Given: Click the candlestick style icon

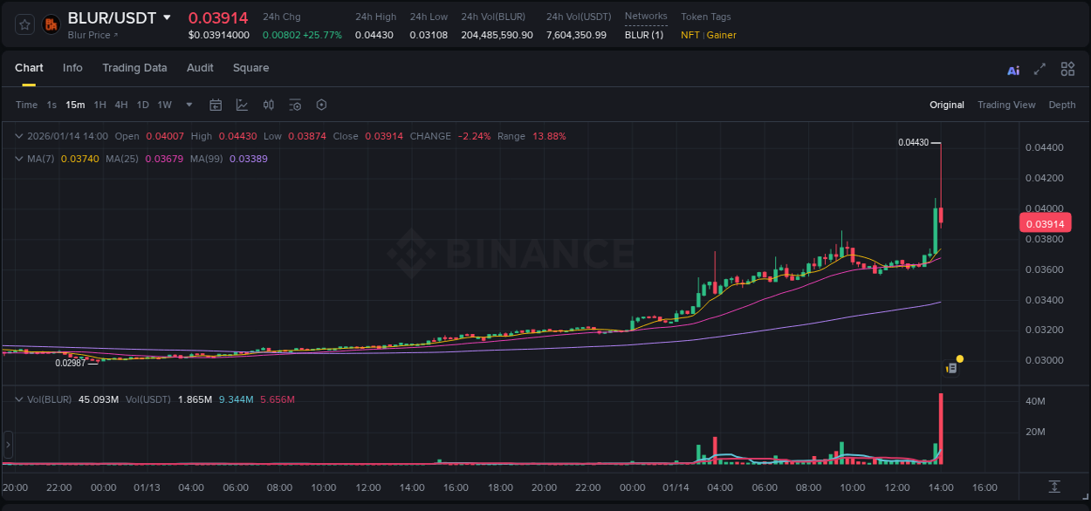Looking at the screenshot, I should (x=269, y=105).
